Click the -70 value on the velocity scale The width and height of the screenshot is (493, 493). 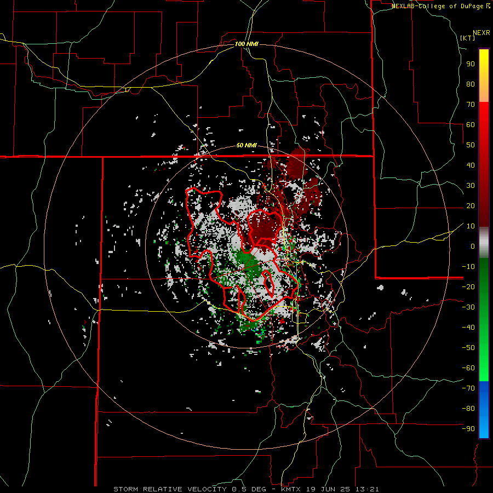pos(468,388)
